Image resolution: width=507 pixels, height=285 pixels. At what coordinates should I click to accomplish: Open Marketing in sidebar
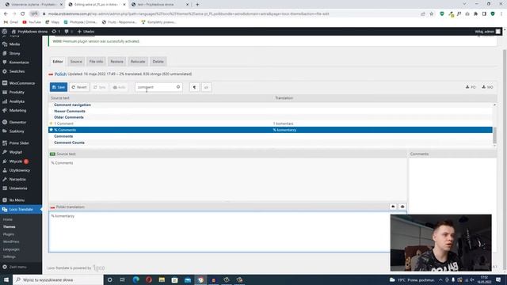tap(17, 111)
